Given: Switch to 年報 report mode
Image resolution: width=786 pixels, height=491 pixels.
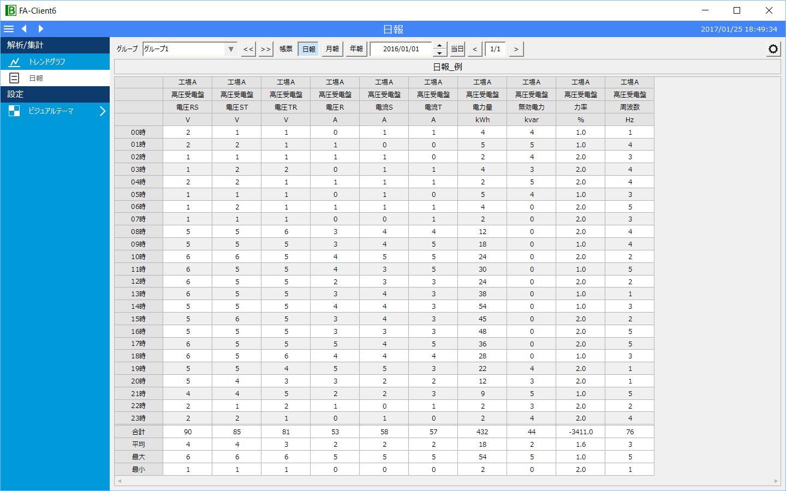Looking at the screenshot, I should click(356, 49).
